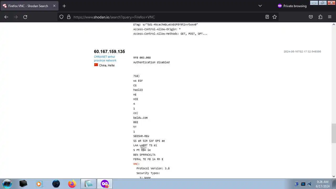Open CHINANET anhui province network link
The width and height of the screenshot is (336, 189).
(105, 59)
